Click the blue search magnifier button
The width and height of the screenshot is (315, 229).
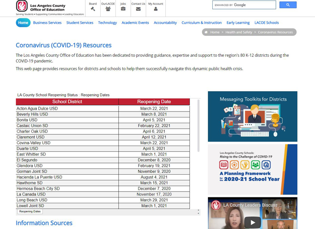(x=288, y=5)
